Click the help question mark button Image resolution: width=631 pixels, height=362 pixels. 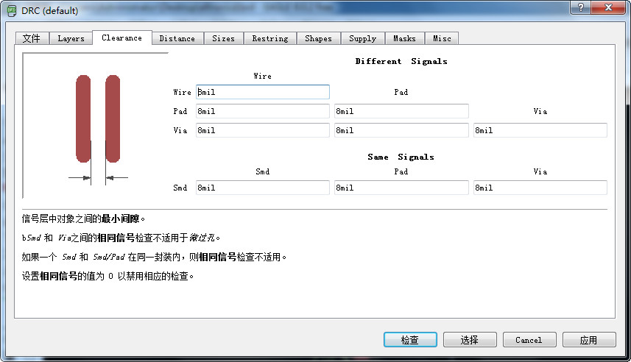point(581,7)
